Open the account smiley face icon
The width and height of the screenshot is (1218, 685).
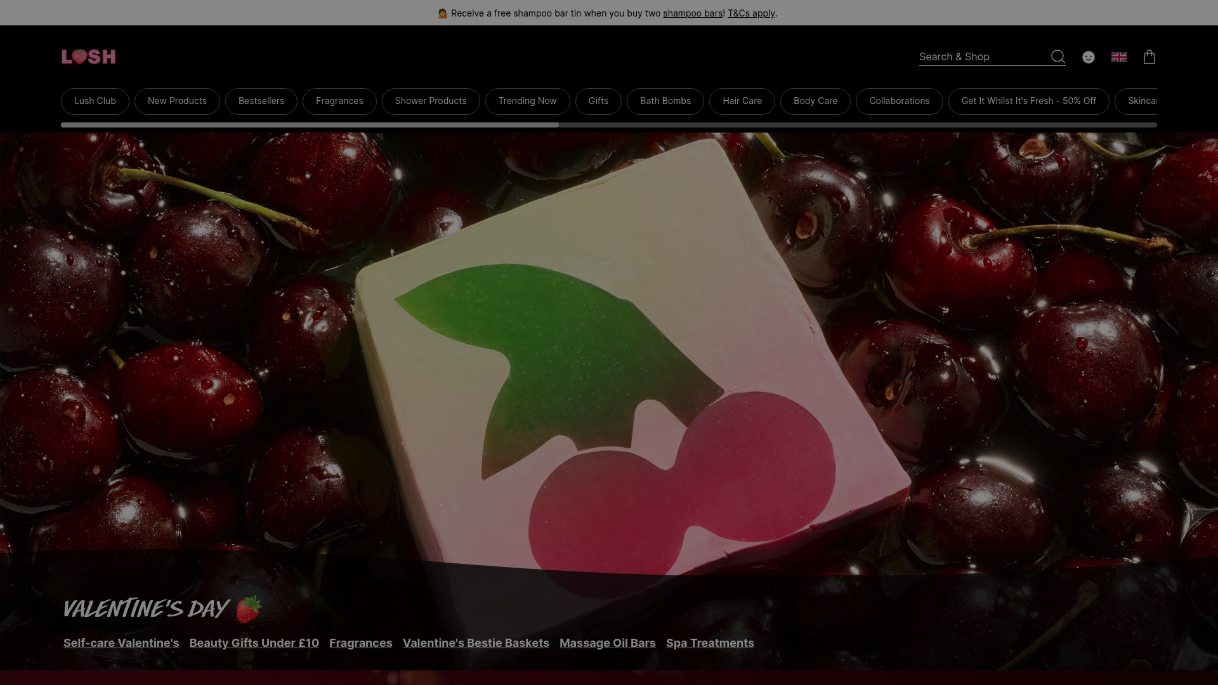point(1089,57)
